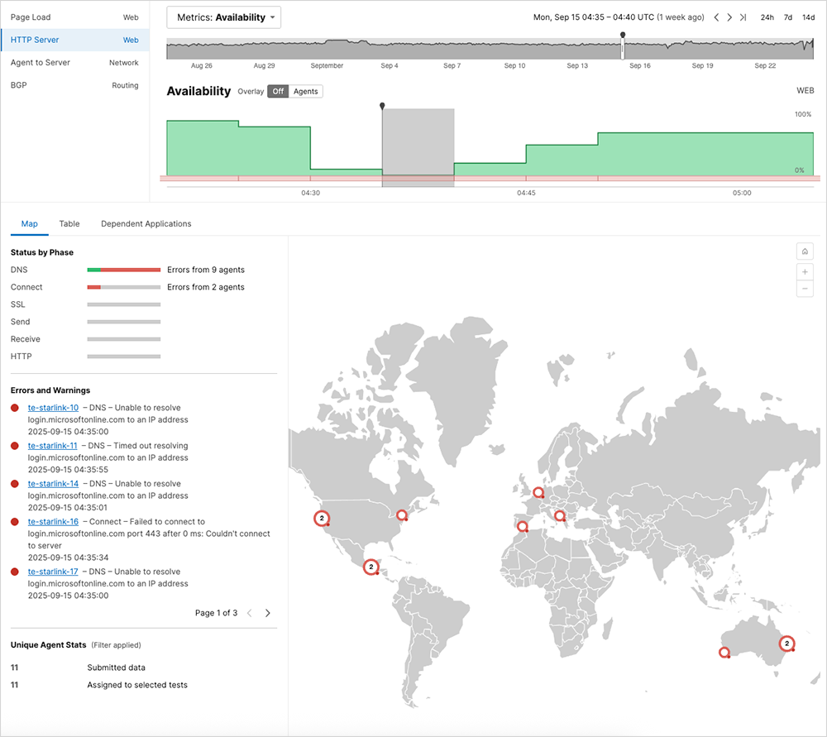Click the agent marker near Mexico showing 2 agents
827x737 pixels.
coord(371,567)
